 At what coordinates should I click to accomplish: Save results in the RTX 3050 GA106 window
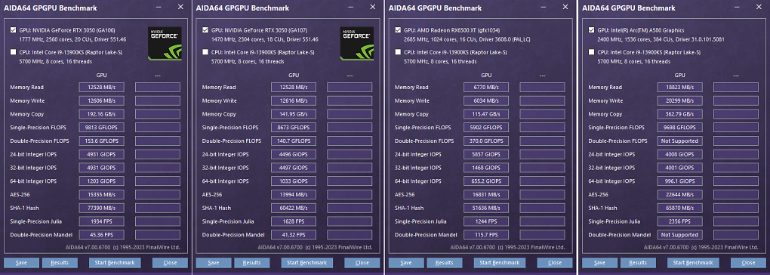pyautogui.click(x=21, y=263)
